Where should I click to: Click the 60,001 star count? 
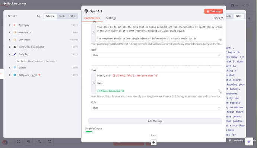pyautogui.click(x=246, y=6)
